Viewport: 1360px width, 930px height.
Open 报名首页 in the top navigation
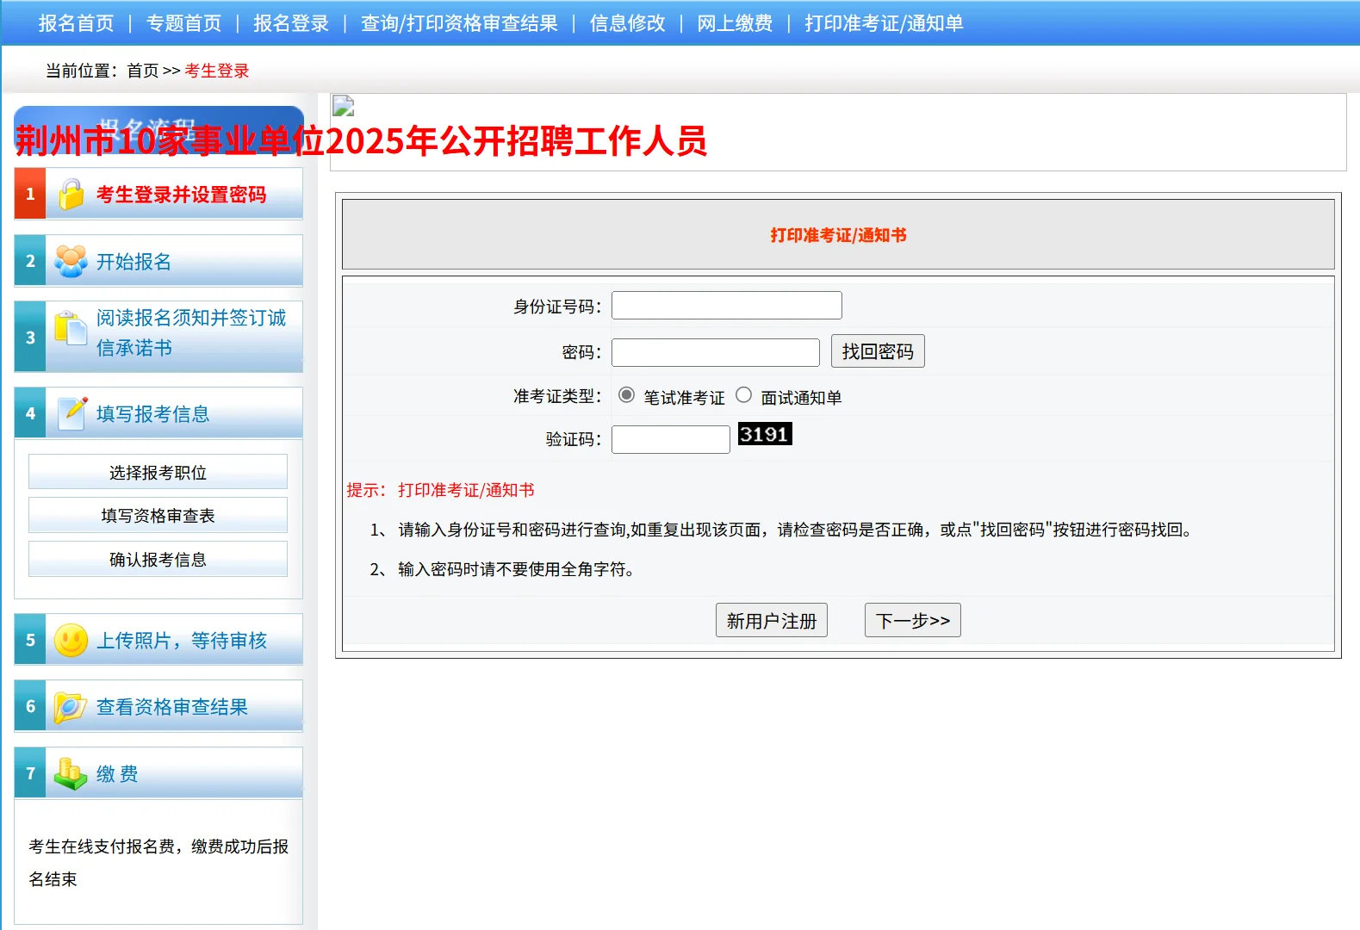coord(77,23)
